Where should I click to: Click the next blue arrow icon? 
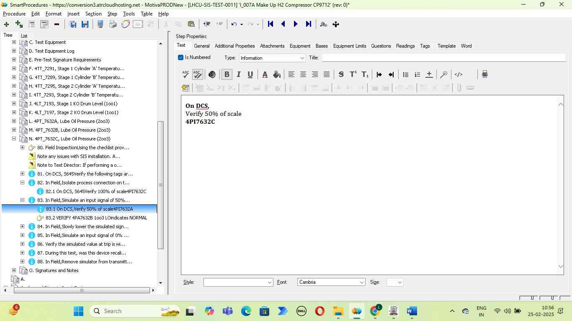tap(296, 24)
